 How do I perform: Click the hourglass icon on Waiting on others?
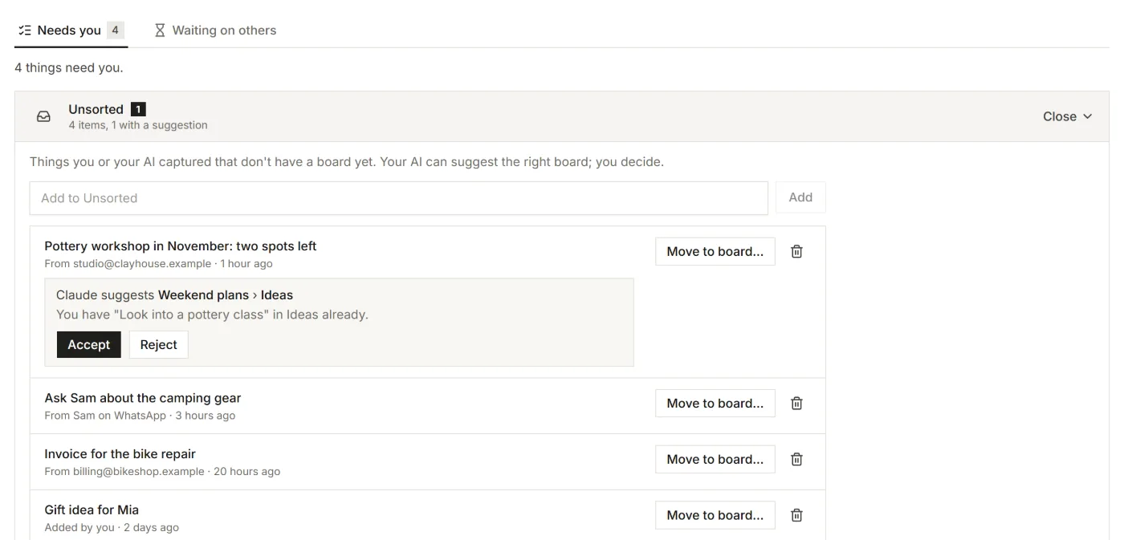pos(160,30)
